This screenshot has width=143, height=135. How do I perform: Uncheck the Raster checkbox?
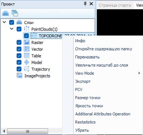point(19,42)
